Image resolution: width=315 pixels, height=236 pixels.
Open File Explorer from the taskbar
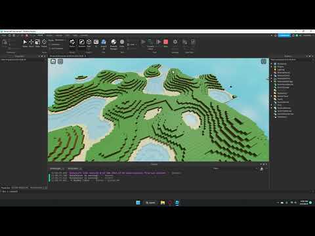coord(163,203)
